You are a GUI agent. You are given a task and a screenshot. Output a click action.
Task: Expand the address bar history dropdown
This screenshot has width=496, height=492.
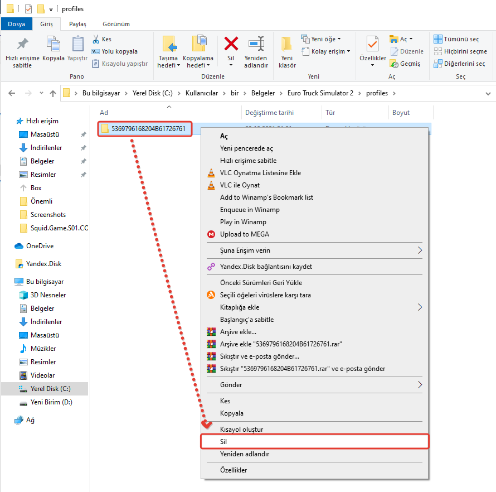(488, 93)
